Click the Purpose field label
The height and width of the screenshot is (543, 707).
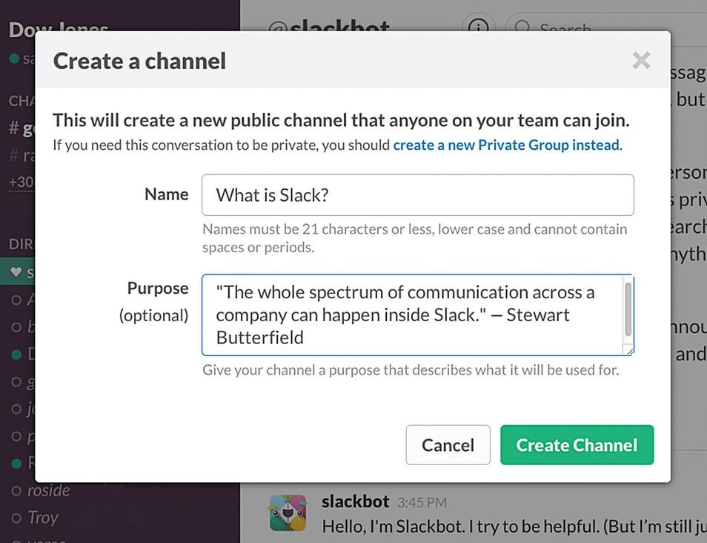tap(158, 288)
